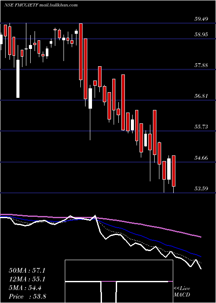Click the 54.66 price level label
The width and height of the screenshot is (216, 303).
coord(201,158)
